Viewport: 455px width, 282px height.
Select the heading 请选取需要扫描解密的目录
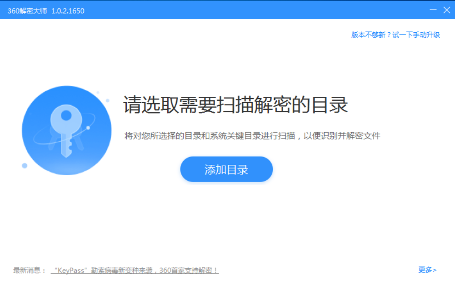coord(235,104)
